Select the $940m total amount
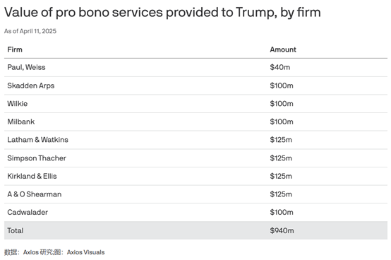Image resolution: width=391 pixels, height=260 pixels. pos(282,230)
